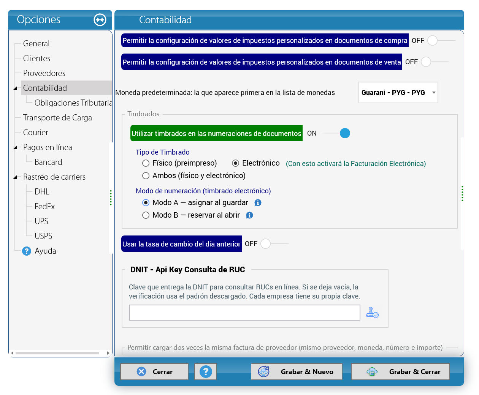Select Bancard under Pagos en línea
Screen dimensions: 479x395
[48, 162]
